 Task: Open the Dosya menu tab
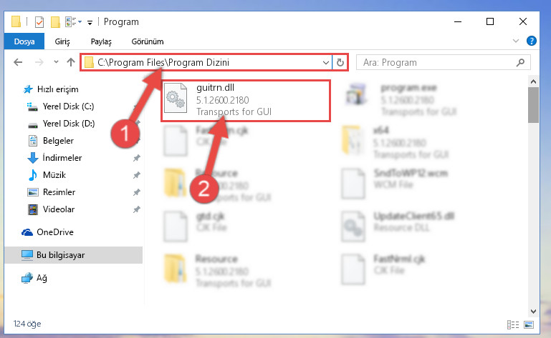pos(24,41)
